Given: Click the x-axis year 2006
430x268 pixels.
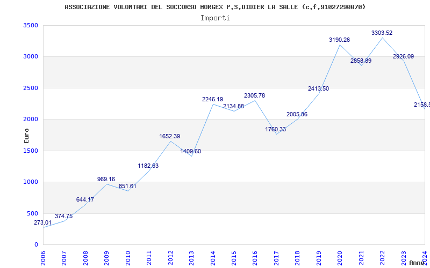Looking at the screenshot, I should [43, 258].
